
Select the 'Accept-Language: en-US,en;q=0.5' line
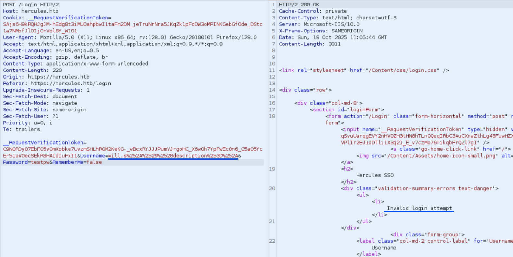51,50
